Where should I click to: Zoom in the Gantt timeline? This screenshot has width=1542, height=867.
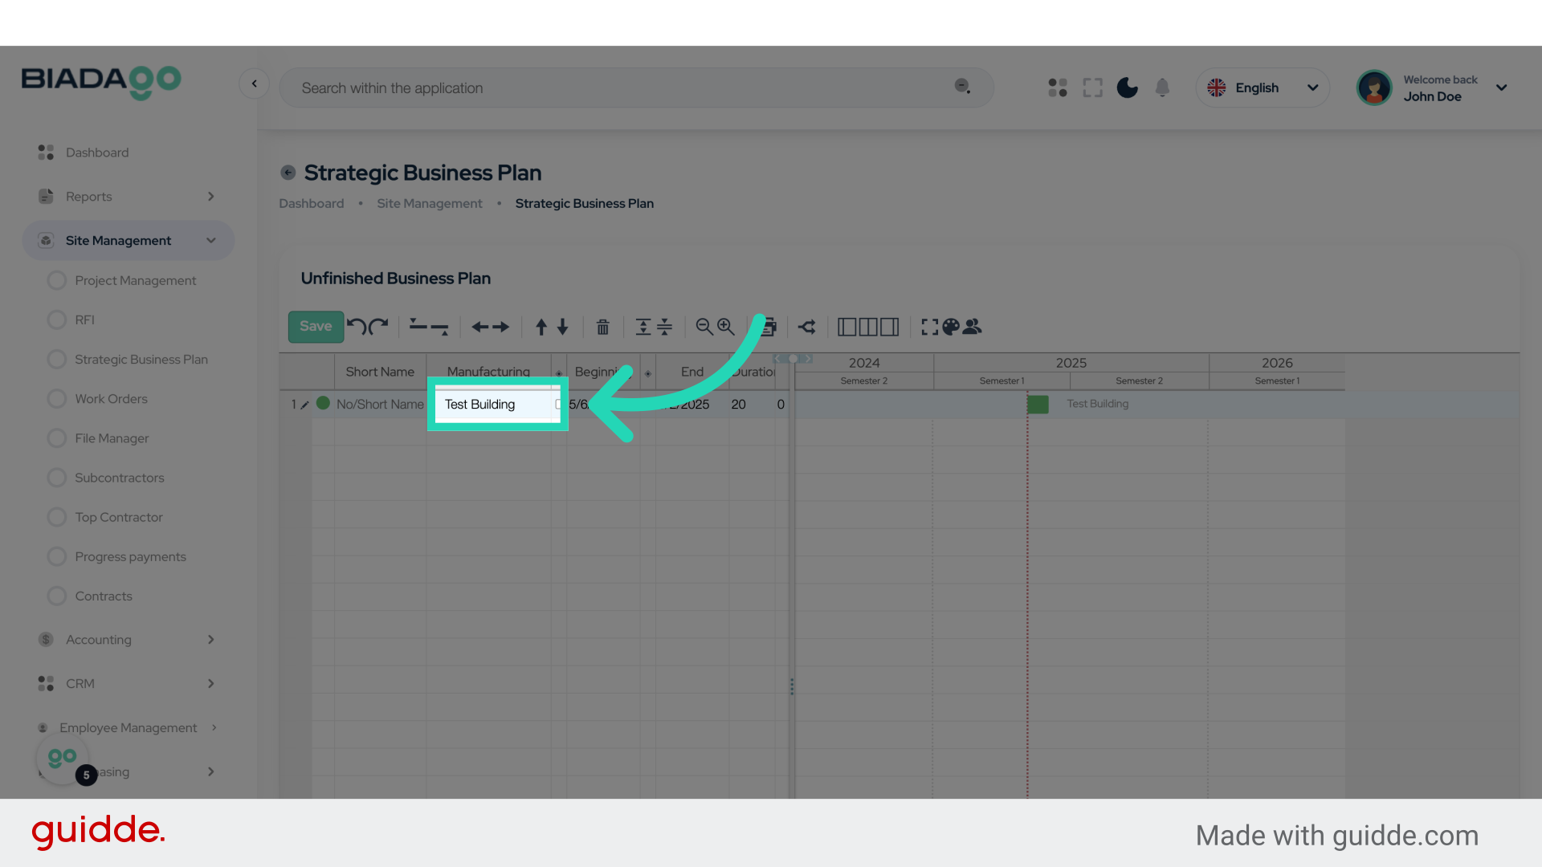726,327
